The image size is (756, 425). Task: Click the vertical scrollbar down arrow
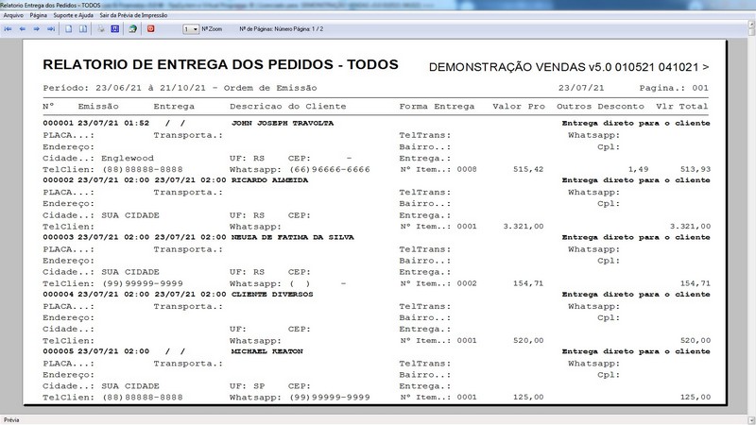click(751, 420)
